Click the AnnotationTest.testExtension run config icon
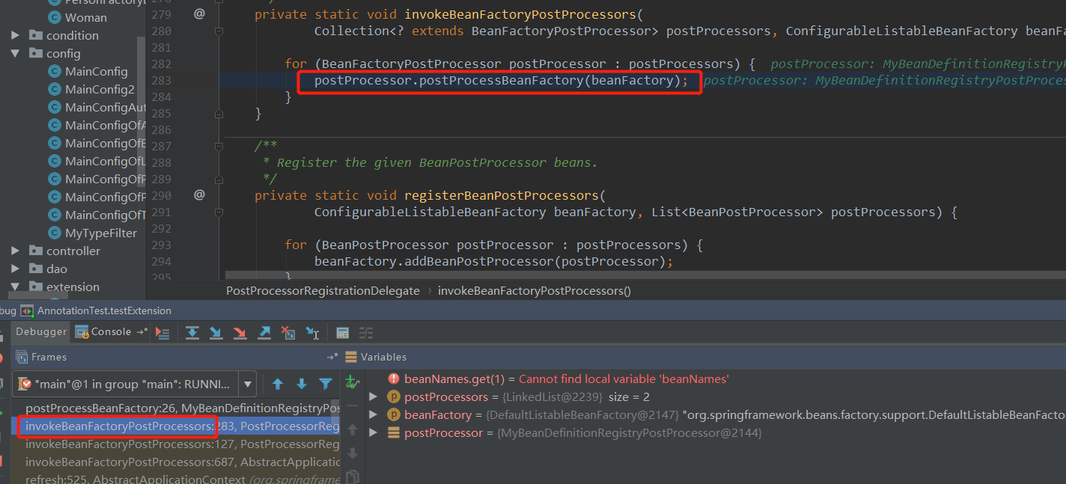 [x=27, y=310]
